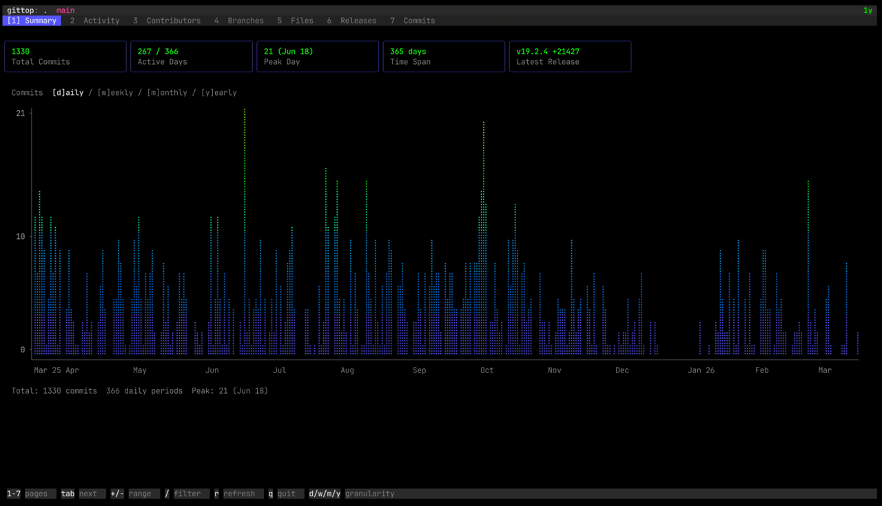Switch to the Activity tab

(96, 20)
